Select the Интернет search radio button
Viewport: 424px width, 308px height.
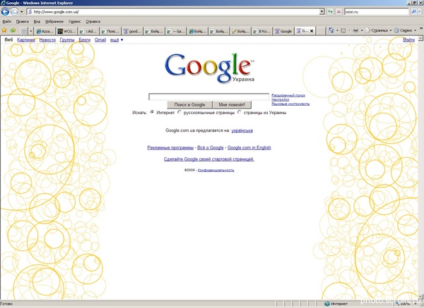click(x=152, y=112)
